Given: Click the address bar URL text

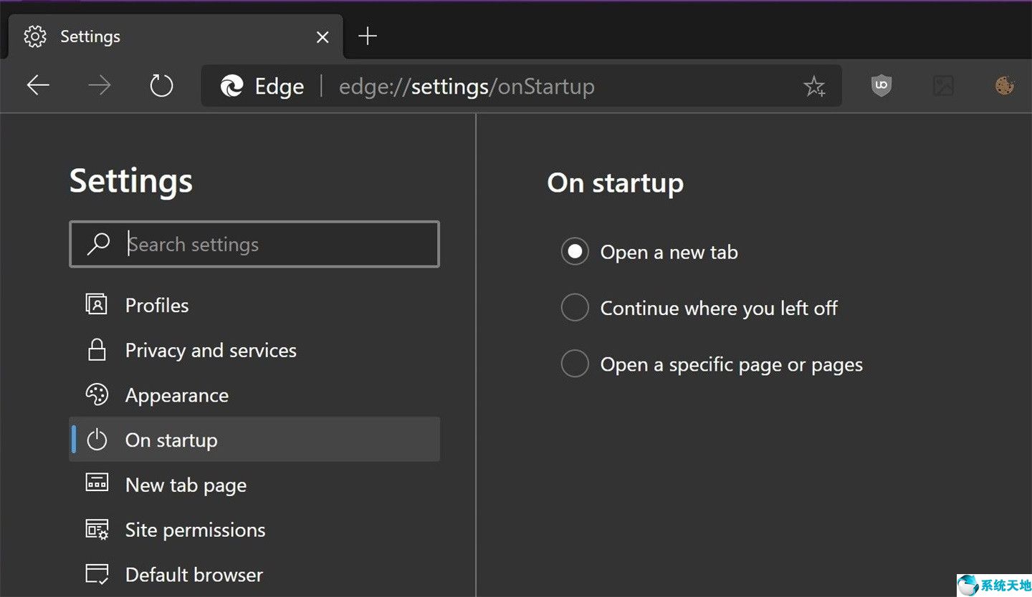Looking at the screenshot, I should [x=466, y=87].
